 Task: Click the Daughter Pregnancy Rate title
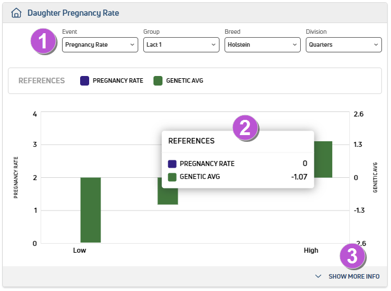coord(73,12)
